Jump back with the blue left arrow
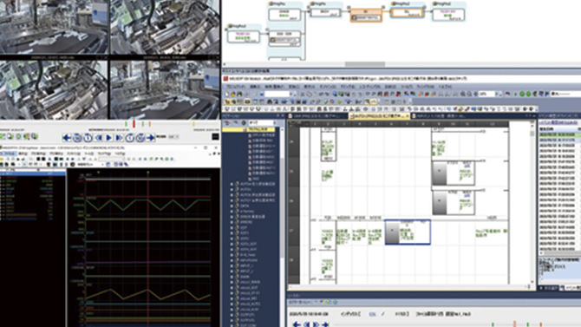Screen dimensions: 581x327 [x=67, y=138]
